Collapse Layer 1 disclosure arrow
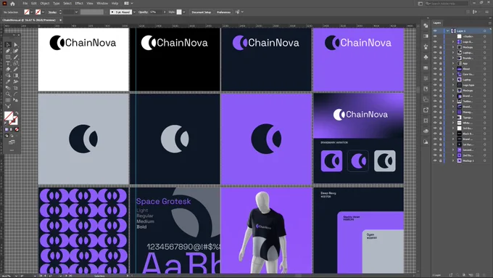The width and height of the screenshot is (493, 278). pos(448,31)
